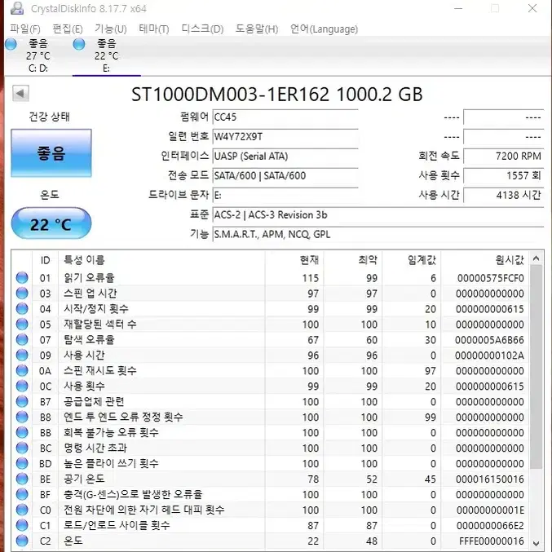This screenshot has height=552, width=552.
Task: Click the 7200 RPM rotation speed field
Action: pyautogui.click(x=504, y=156)
